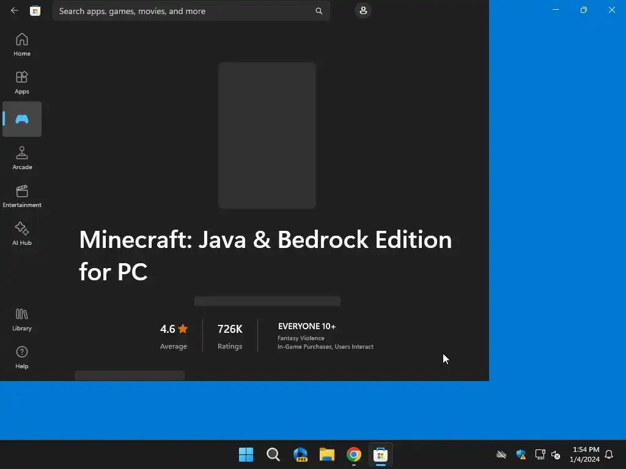Open the Apps section in the sidebar

22,82
